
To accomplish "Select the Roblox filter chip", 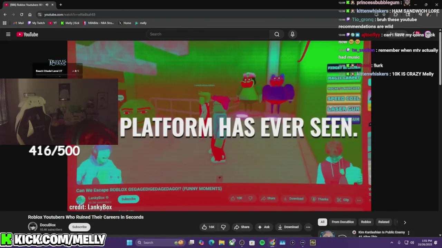I will [x=366, y=222].
